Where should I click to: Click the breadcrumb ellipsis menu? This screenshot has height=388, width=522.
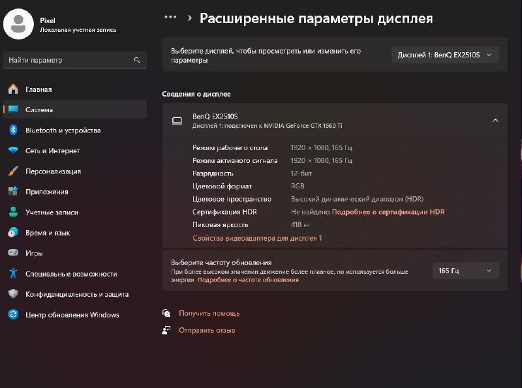pyautogui.click(x=171, y=18)
